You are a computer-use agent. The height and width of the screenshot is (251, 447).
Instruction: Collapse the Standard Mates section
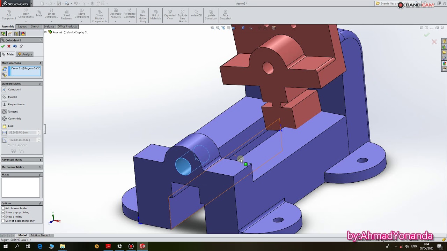22,84
